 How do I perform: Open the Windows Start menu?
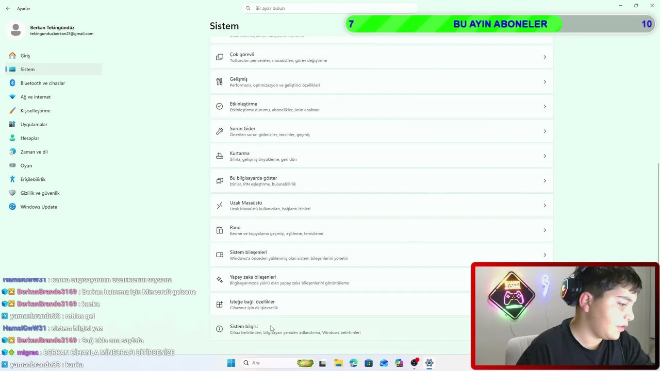(231, 363)
